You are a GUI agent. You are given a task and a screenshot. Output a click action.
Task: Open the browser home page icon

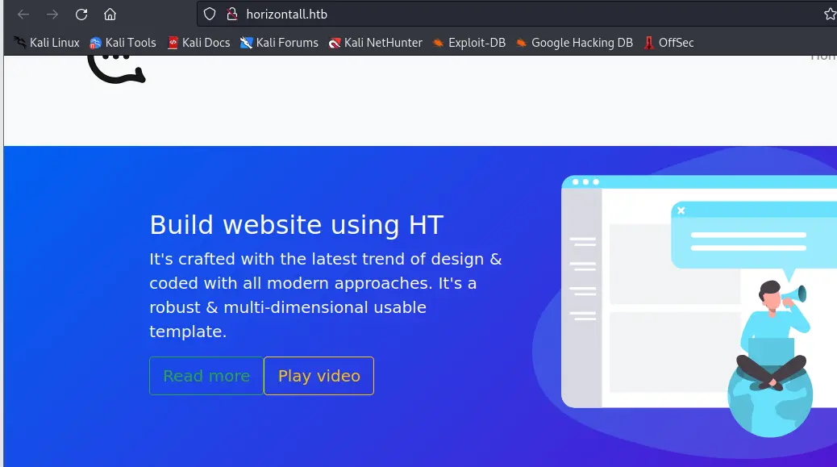[x=110, y=15]
